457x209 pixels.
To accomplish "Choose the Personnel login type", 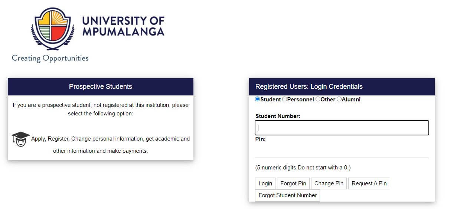I will 285,99.
